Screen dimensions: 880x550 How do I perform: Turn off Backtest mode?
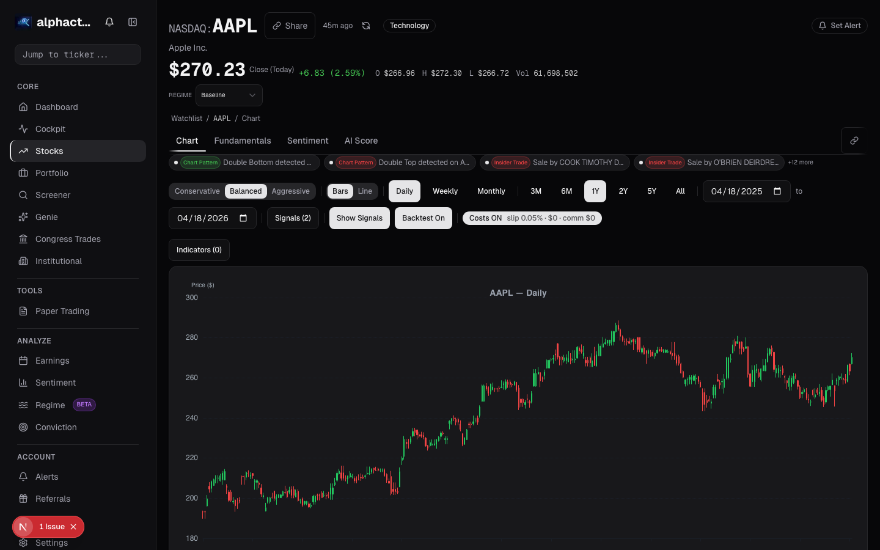pos(423,218)
